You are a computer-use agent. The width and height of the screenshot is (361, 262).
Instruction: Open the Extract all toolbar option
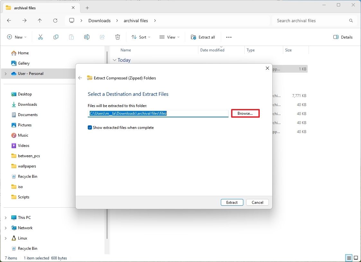203,37
